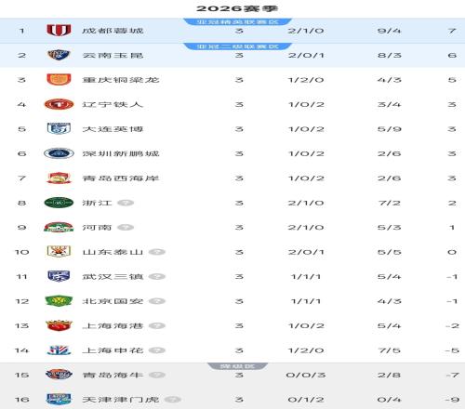Select the 重庆铜梁龙 orange logo
Screen dimensions: 465x409
tap(59, 80)
